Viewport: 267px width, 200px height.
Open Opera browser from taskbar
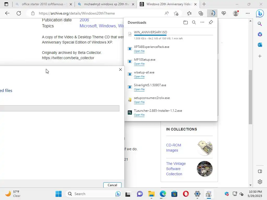click(x=186, y=194)
